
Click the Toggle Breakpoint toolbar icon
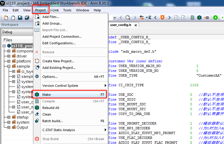pyautogui.click(x=207, y=18)
